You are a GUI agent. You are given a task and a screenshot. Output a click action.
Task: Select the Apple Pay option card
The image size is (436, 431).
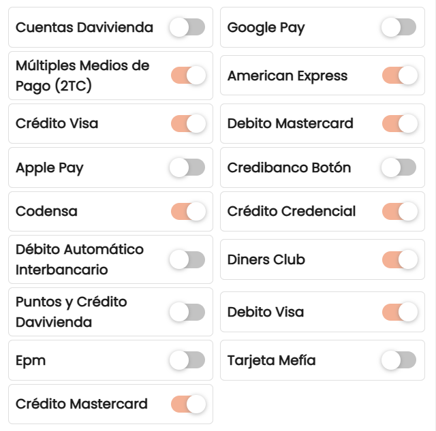(110, 167)
